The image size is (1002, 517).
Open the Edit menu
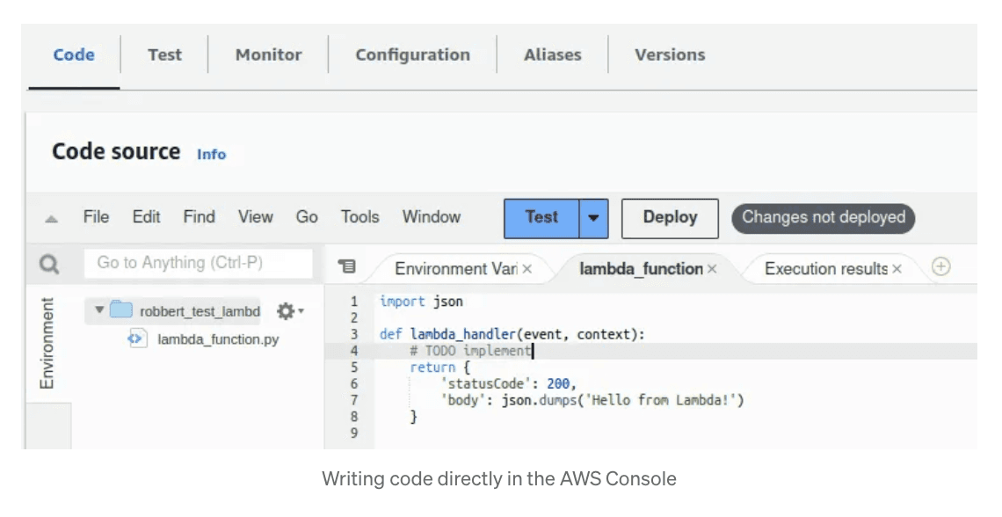point(146,217)
